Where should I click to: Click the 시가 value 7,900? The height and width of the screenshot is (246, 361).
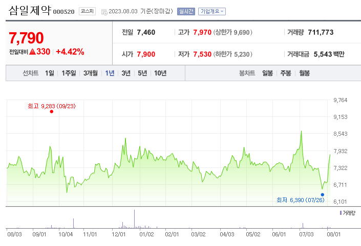[146, 55]
